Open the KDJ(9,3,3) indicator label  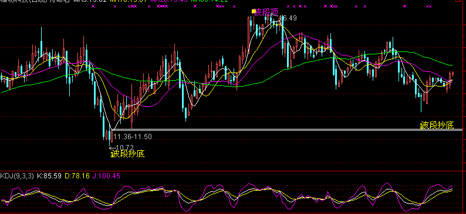point(17,176)
